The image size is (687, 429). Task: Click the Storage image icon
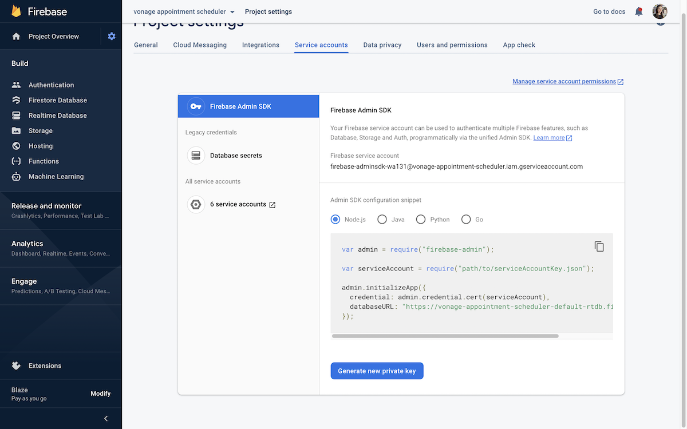(x=16, y=130)
